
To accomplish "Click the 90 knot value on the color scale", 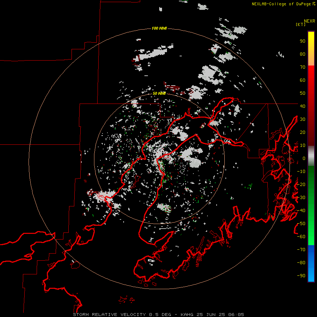I will click(x=303, y=41).
